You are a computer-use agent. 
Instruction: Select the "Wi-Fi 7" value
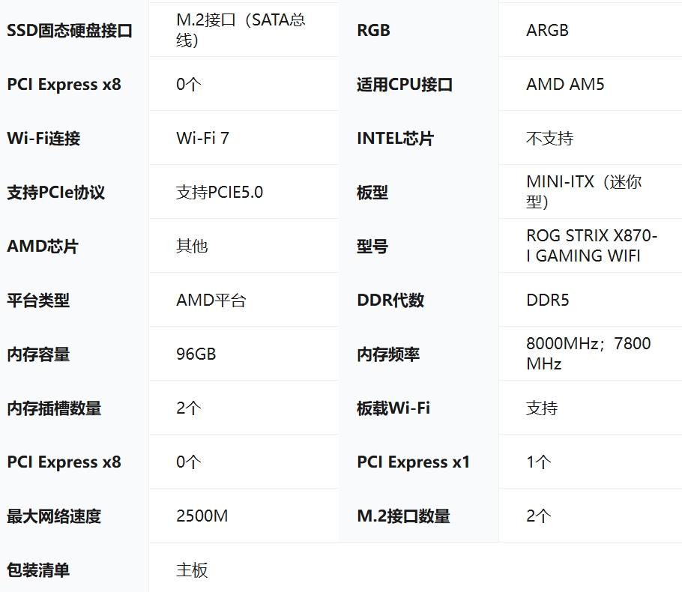pos(202,139)
